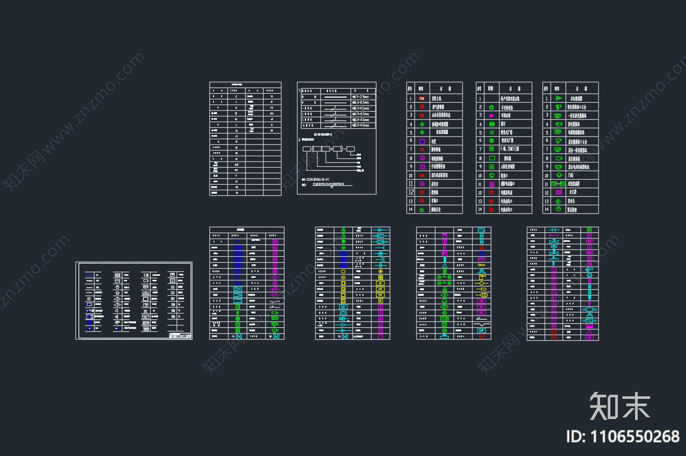Select green check-circle symbol in row 14 of first legend table
Screen dimensions: 686x456
pos(421,210)
